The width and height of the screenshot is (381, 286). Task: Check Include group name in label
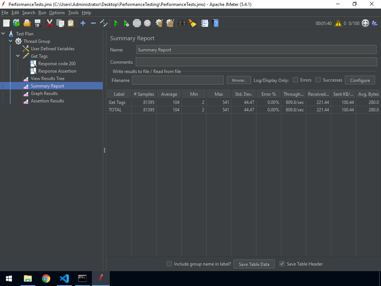point(169,264)
